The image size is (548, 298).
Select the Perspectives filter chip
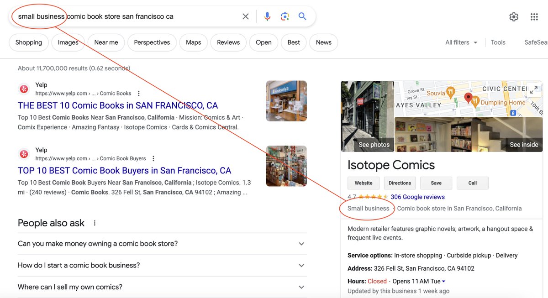[152, 42]
